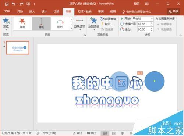The width and height of the screenshot is (184, 136).
Task: Expand the 预览 dropdown arrow
Action: [x=6, y=30]
